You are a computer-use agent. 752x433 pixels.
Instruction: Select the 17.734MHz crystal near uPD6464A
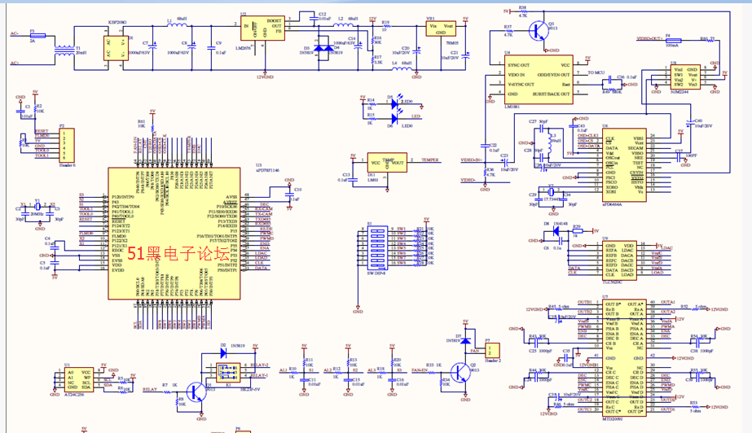click(551, 192)
